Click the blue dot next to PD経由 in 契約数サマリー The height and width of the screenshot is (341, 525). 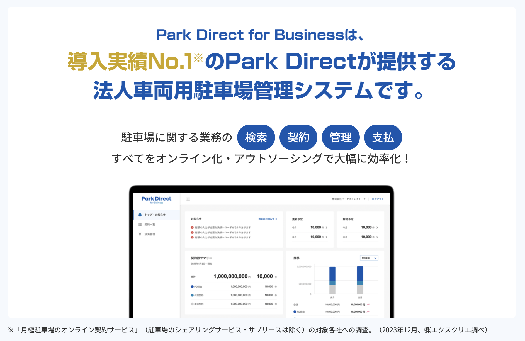click(x=192, y=286)
